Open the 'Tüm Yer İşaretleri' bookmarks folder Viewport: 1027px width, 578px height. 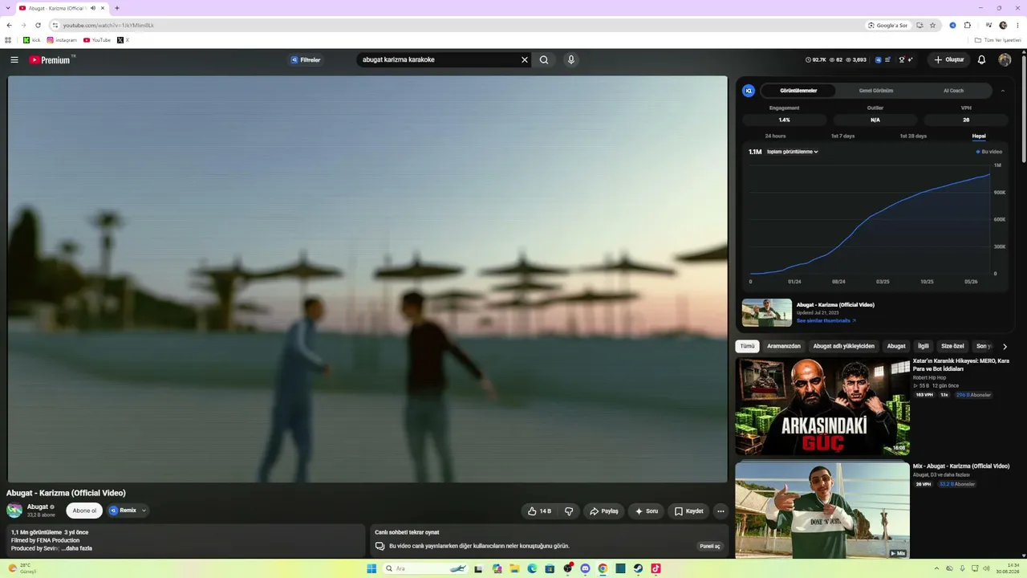(997, 40)
